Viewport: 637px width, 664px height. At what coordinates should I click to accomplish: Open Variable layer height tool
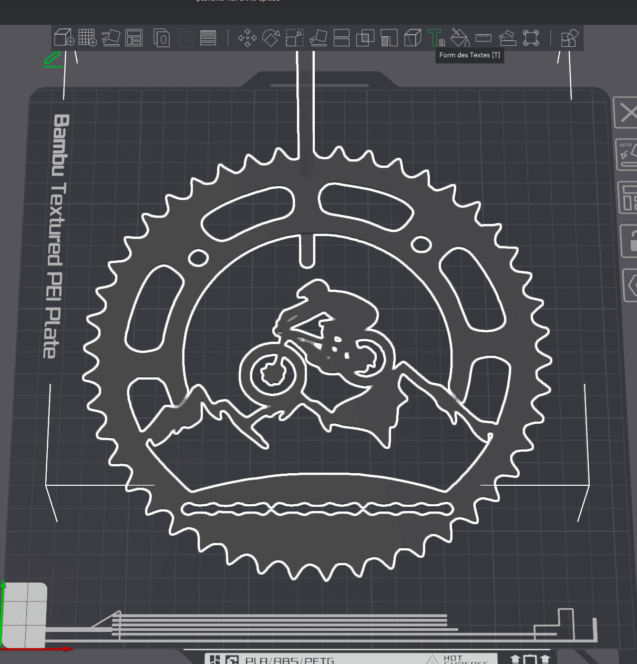click(x=208, y=38)
